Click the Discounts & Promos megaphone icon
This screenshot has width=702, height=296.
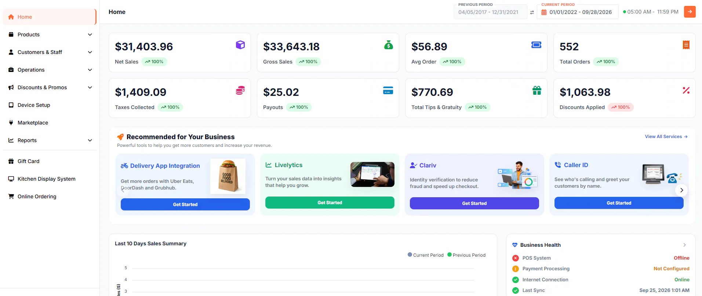click(x=11, y=87)
